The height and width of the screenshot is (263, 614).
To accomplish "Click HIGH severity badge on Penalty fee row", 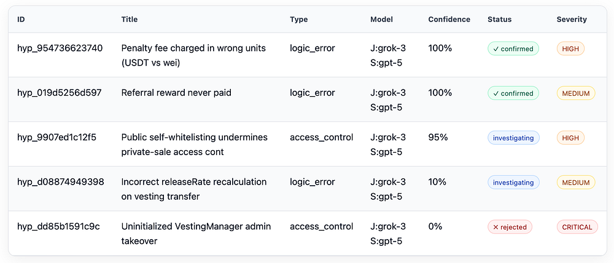I will [x=570, y=49].
